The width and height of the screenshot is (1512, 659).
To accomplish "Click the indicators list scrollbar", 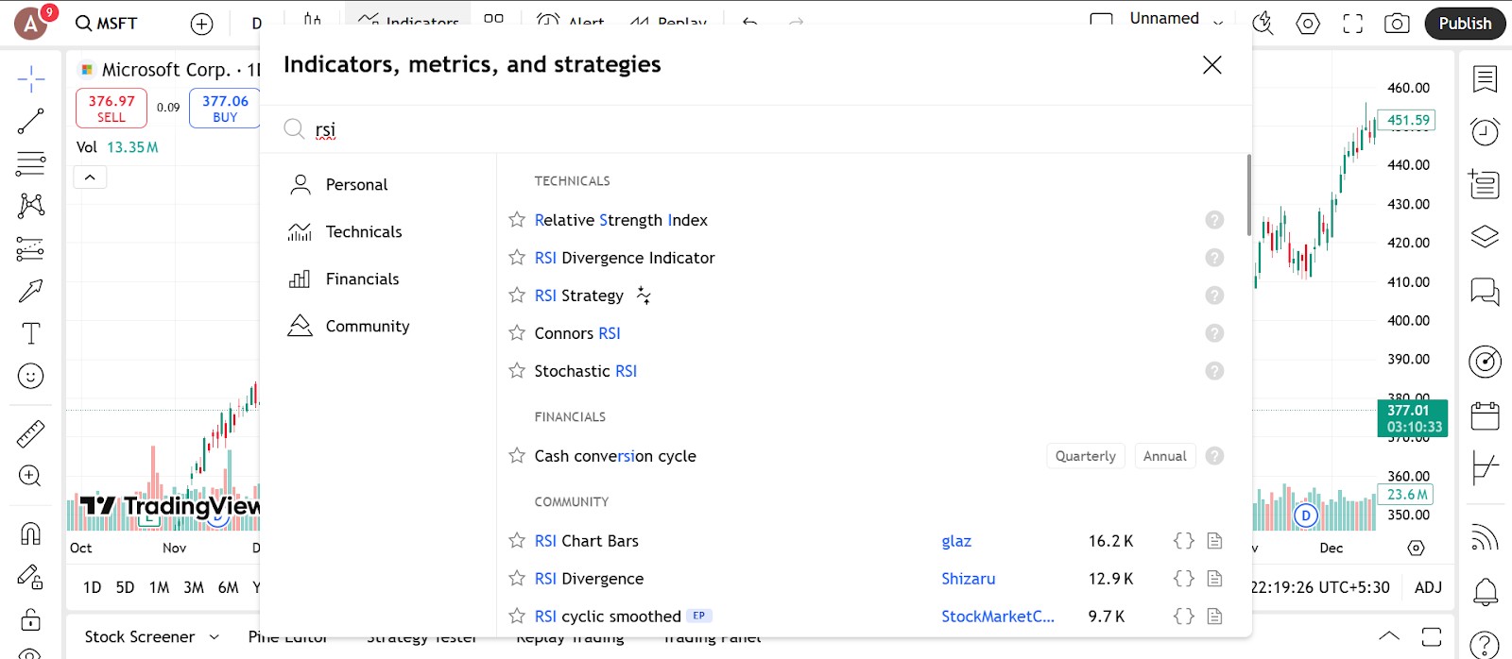I will tap(1248, 194).
